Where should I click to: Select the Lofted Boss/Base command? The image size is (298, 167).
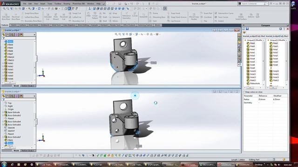pyautogui.click(x=30, y=17)
